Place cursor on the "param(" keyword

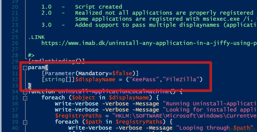[38, 68]
